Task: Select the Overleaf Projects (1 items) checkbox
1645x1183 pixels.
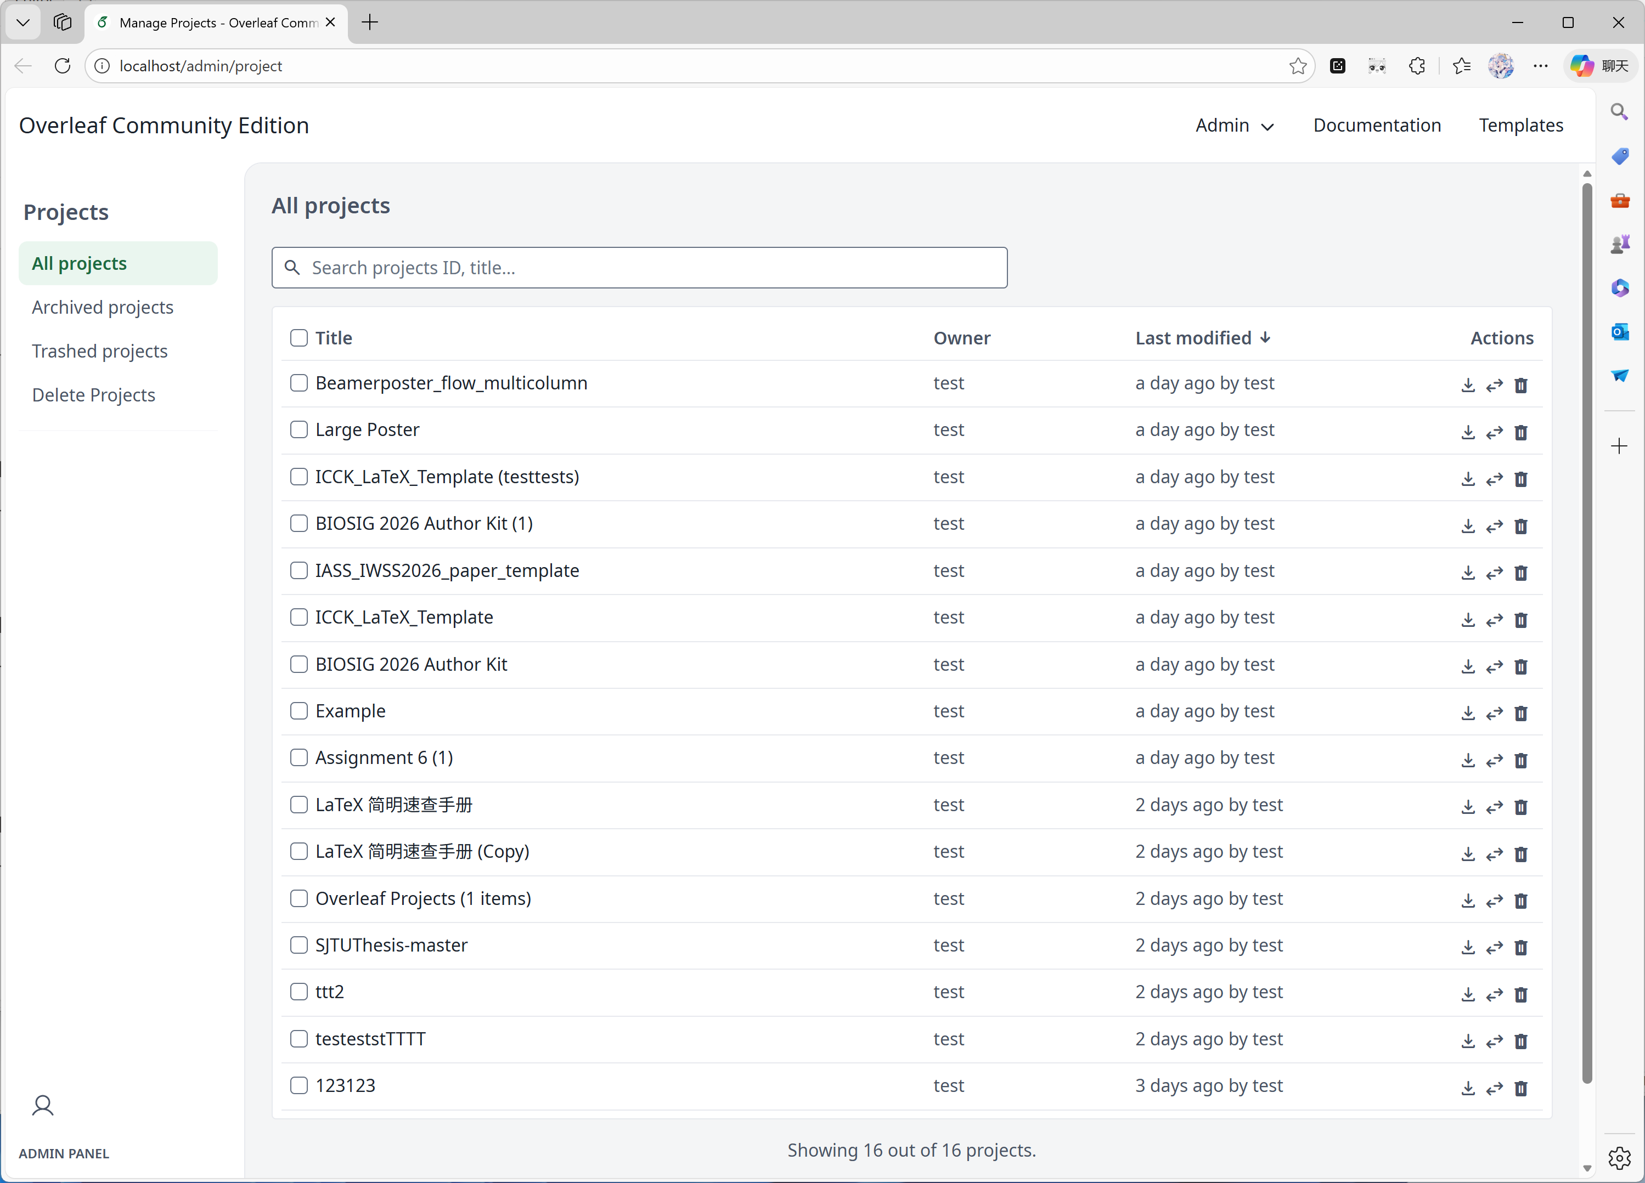Action: click(299, 898)
